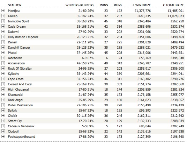This screenshot has width=187, height=142.
Task: Click plus icon next to Holy Roman Emperor
Action: tap(3, 37)
